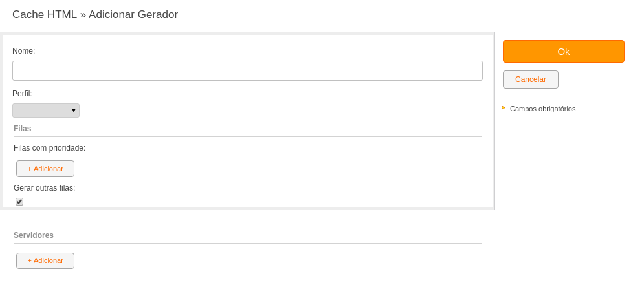Open the Perfil combo box

pos(46,111)
